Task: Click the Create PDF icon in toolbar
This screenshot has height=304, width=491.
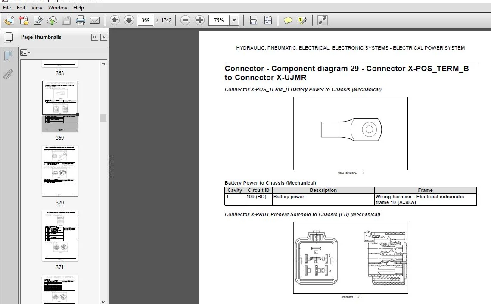Action: (9, 20)
